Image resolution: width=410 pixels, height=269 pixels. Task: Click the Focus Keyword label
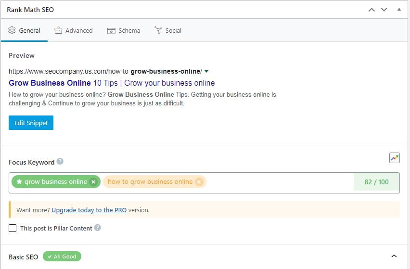click(31, 162)
